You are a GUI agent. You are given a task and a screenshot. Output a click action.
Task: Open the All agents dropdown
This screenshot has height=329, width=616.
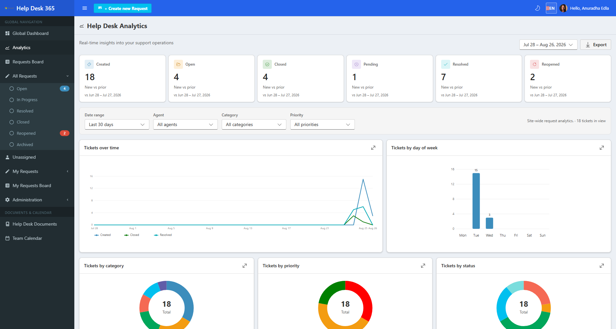pyautogui.click(x=185, y=124)
